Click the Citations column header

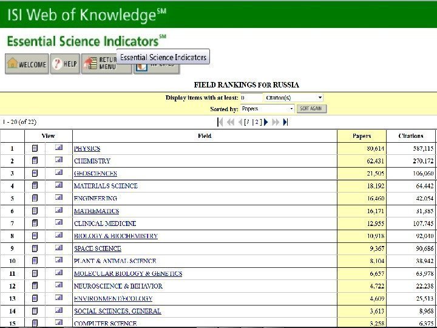click(411, 136)
